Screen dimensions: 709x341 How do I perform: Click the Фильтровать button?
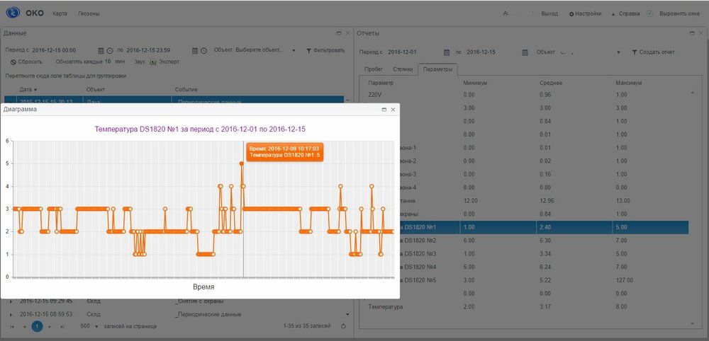[x=325, y=50]
